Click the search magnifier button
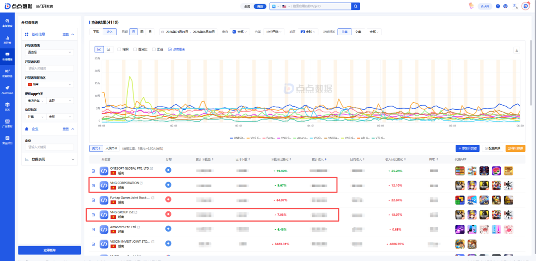This screenshot has height=261, width=536. pos(355,6)
